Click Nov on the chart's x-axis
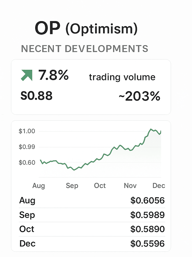Image resolution: width=192 pixels, height=257 pixels. 130,186
